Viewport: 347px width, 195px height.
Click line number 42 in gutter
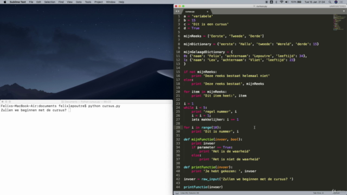(178, 179)
